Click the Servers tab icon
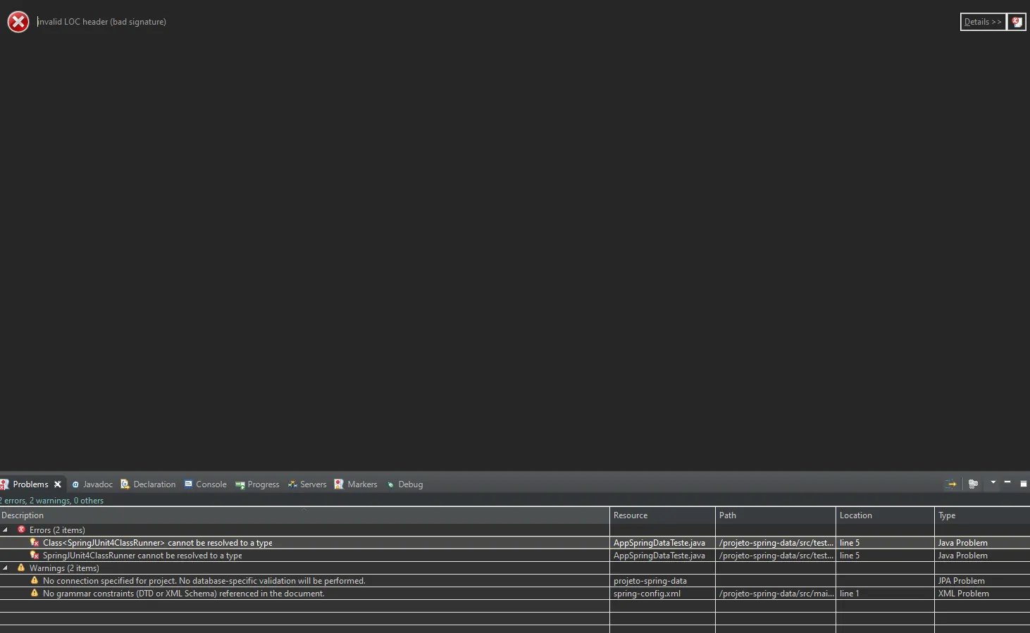 point(292,484)
